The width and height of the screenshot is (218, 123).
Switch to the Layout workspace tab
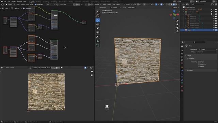32,2
